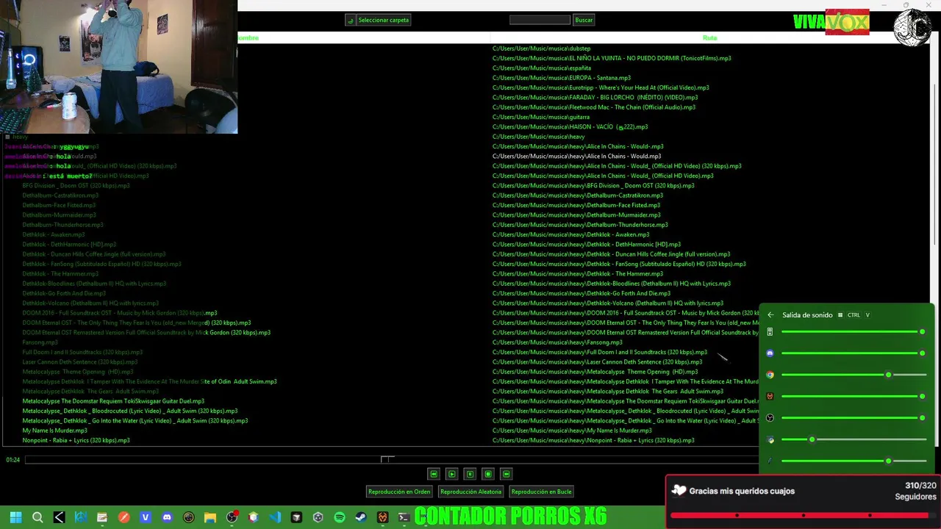Seek in the song progress bar

[391, 460]
